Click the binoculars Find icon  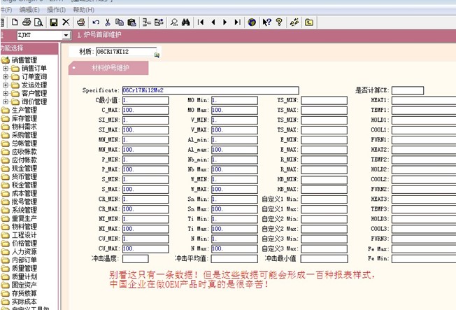pos(186,22)
